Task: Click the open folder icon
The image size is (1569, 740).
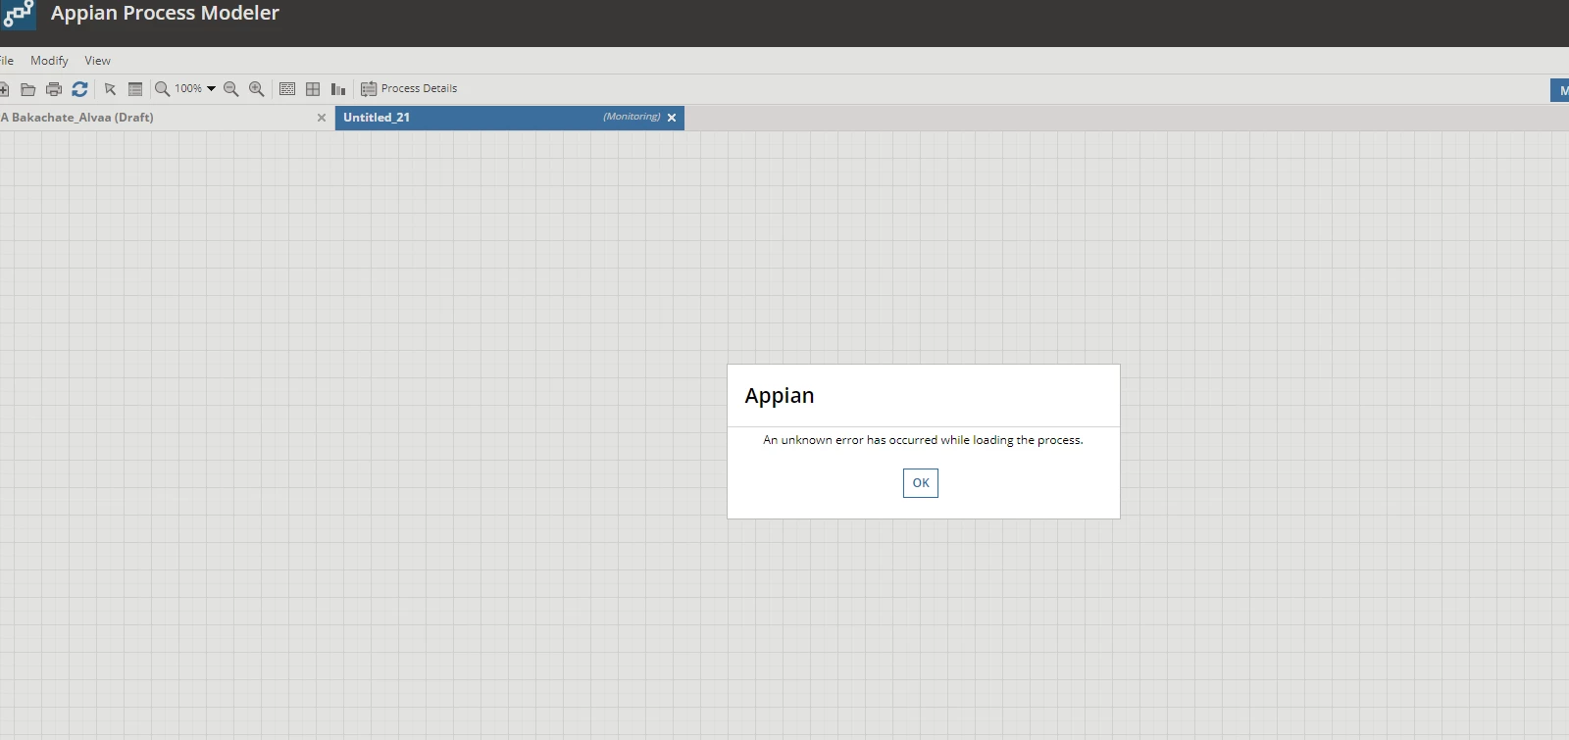Action: [28, 89]
